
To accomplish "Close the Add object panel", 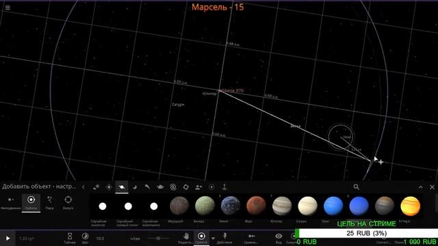I will (432, 187).
